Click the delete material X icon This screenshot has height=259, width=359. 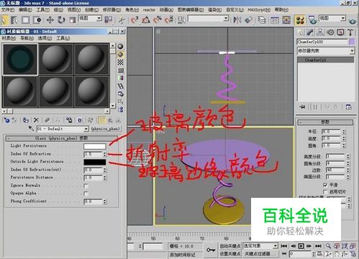[x=36, y=120]
